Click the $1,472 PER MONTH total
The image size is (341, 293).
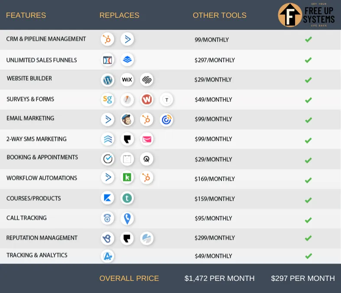219,278
